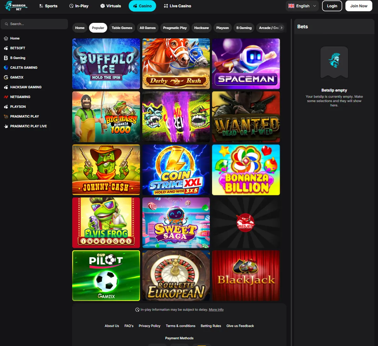Click the Hacksaw Gaming sidebar icon
The image size is (378, 346).
(x=6, y=87)
